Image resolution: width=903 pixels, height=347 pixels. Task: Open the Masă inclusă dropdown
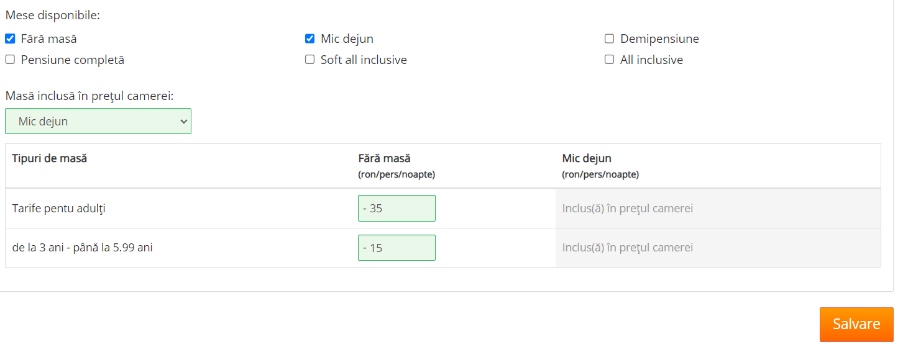click(x=98, y=121)
